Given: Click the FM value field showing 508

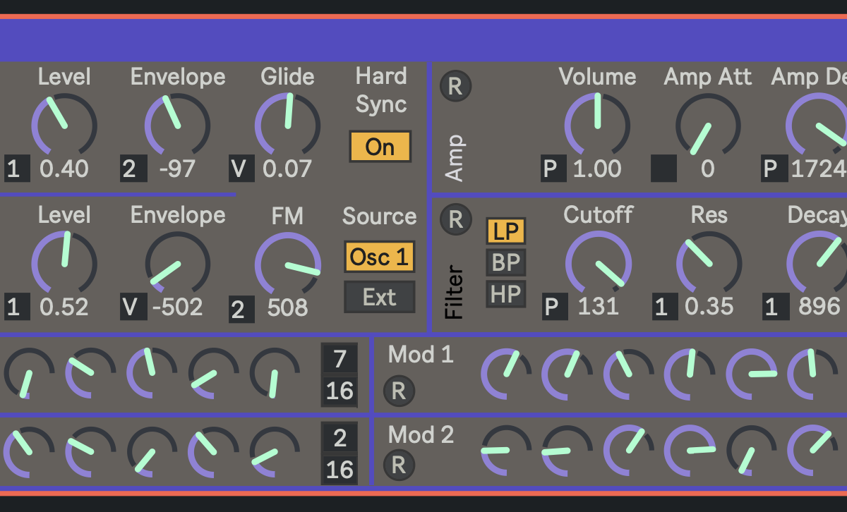Looking at the screenshot, I should click(x=287, y=307).
